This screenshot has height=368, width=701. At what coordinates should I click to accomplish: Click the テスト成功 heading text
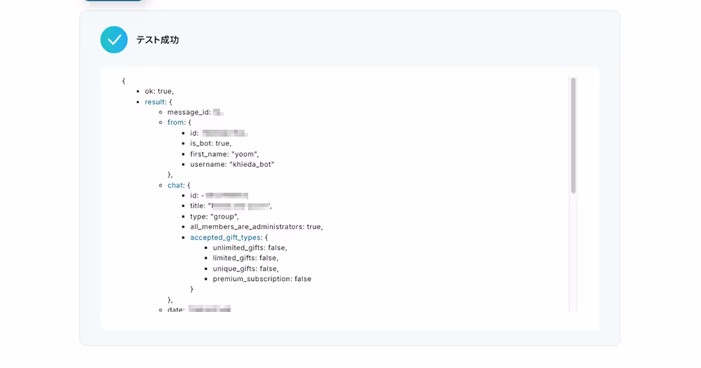pyautogui.click(x=157, y=40)
